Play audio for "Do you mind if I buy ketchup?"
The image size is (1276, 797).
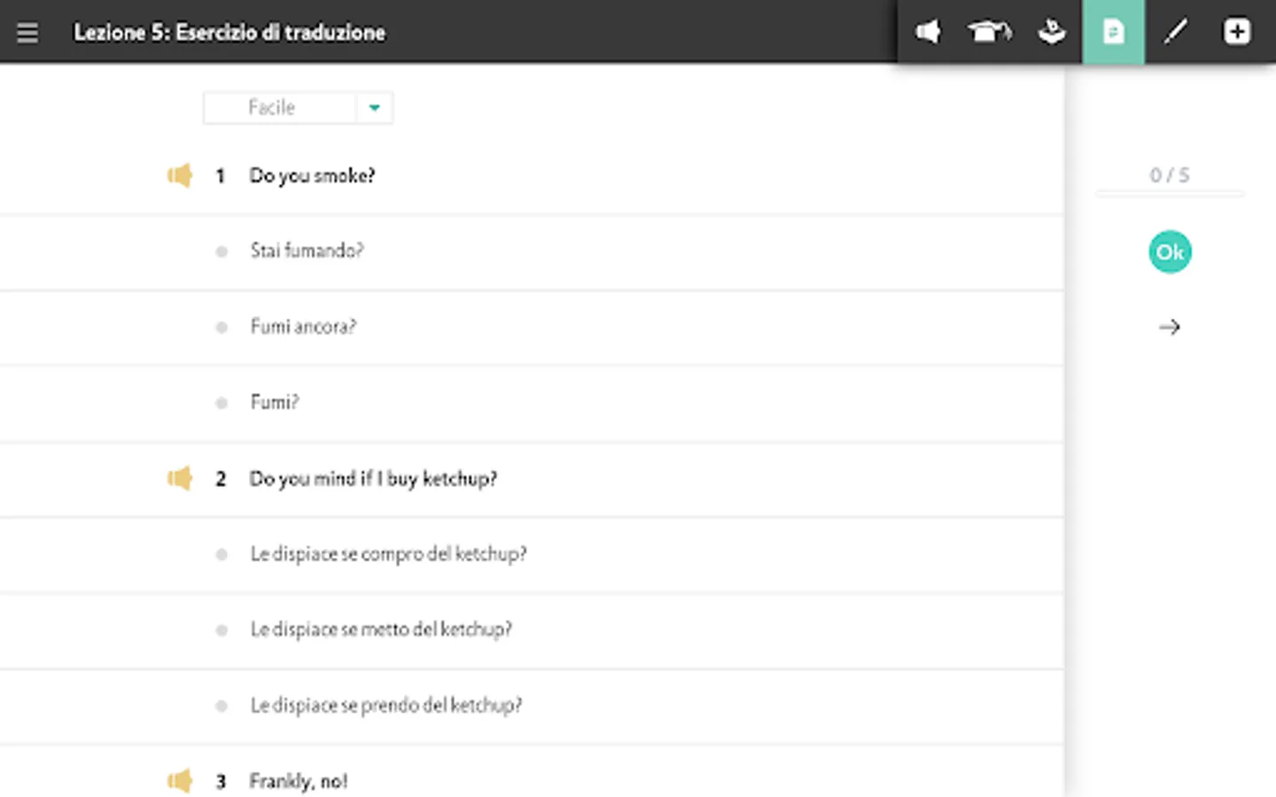pyautogui.click(x=180, y=479)
